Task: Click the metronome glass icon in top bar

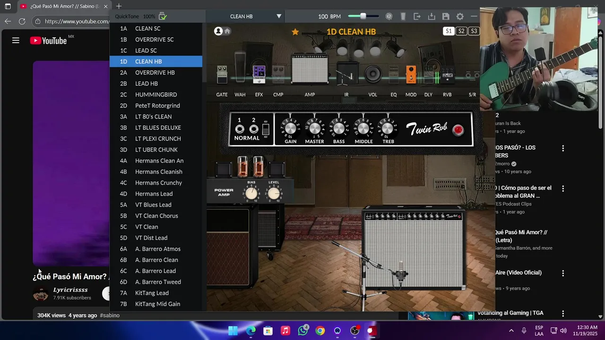Action: [x=403, y=17]
